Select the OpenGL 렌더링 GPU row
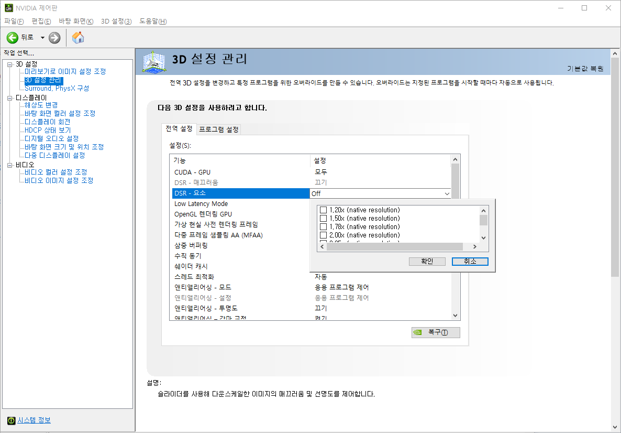Screen dimensions: 621x433 point(241,214)
